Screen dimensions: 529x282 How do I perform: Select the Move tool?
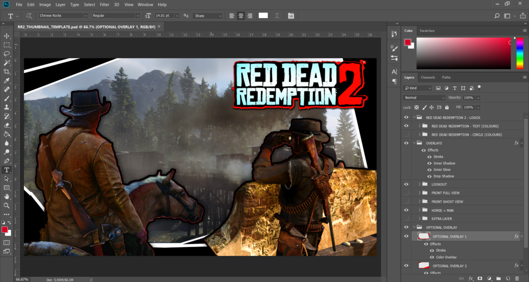7,36
